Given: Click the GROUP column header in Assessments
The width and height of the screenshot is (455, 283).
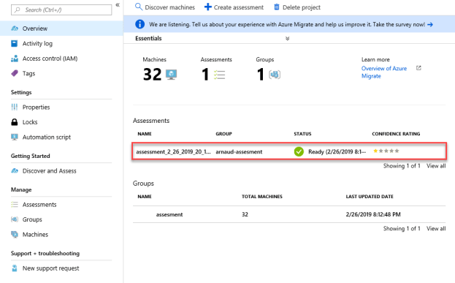Looking at the screenshot, I should 223,134.
